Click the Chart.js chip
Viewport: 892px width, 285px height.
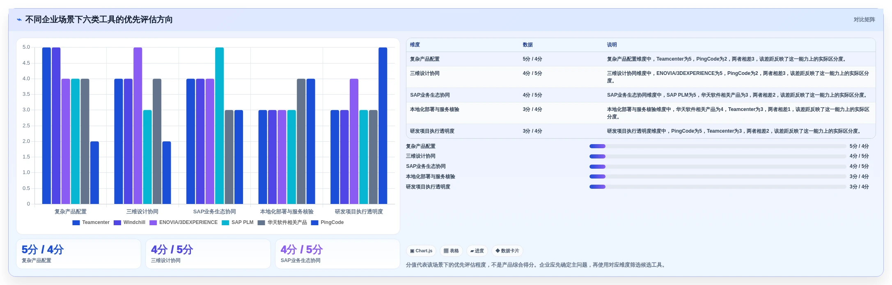(x=421, y=251)
